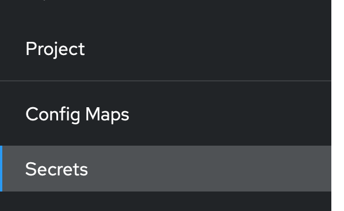344x211 pixels.
Task: Click the blue active indicator beside Secrets
Action: coord(1,169)
